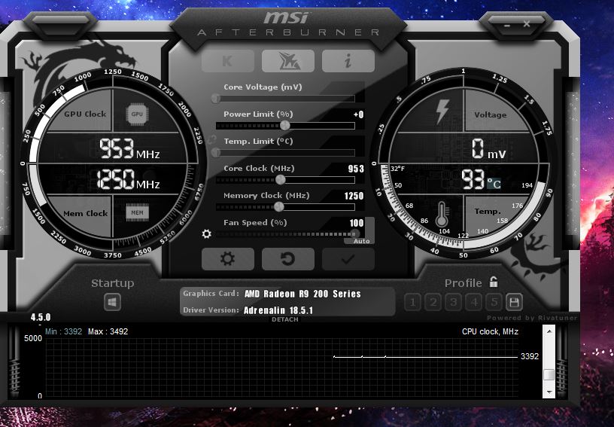Image resolution: width=614 pixels, height=427 pixels.
Task: Adjust the Power Limit slider handle
Action: click(285, 125)
